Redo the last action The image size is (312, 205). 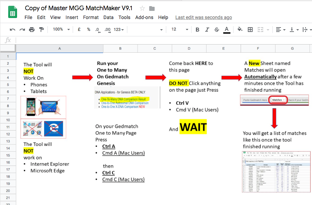[22, 30]
